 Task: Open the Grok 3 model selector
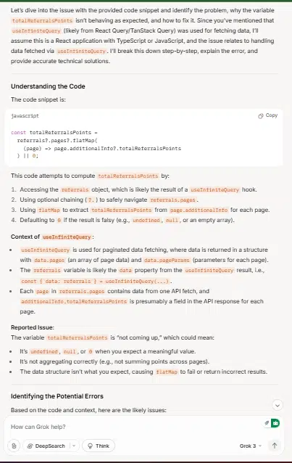(x=251, y=446)
